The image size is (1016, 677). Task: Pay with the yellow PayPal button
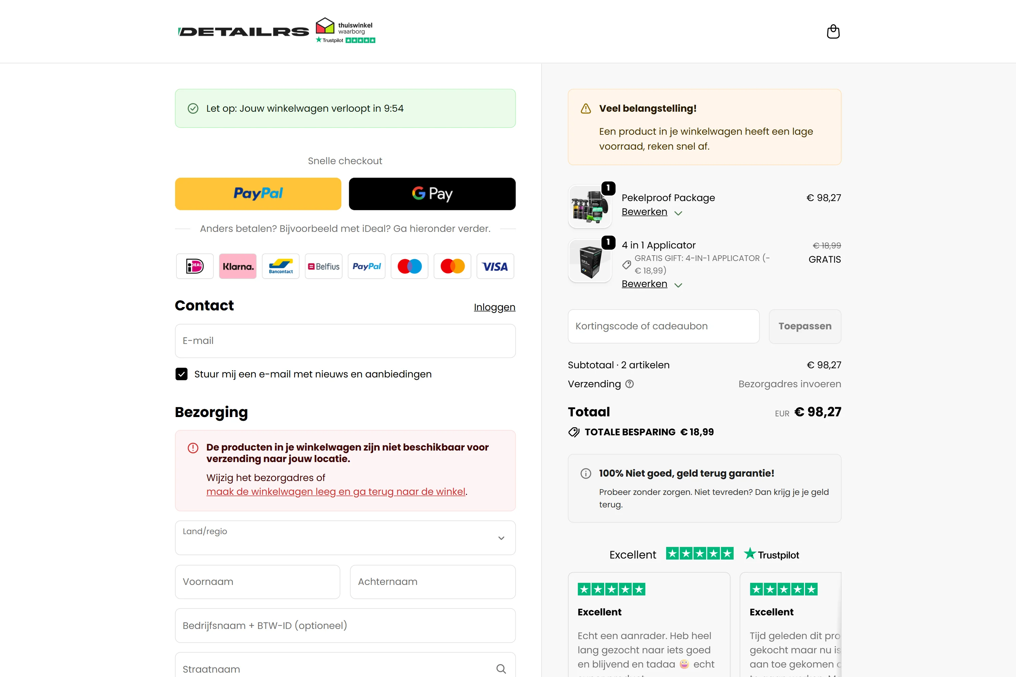(x=258, y=194)
